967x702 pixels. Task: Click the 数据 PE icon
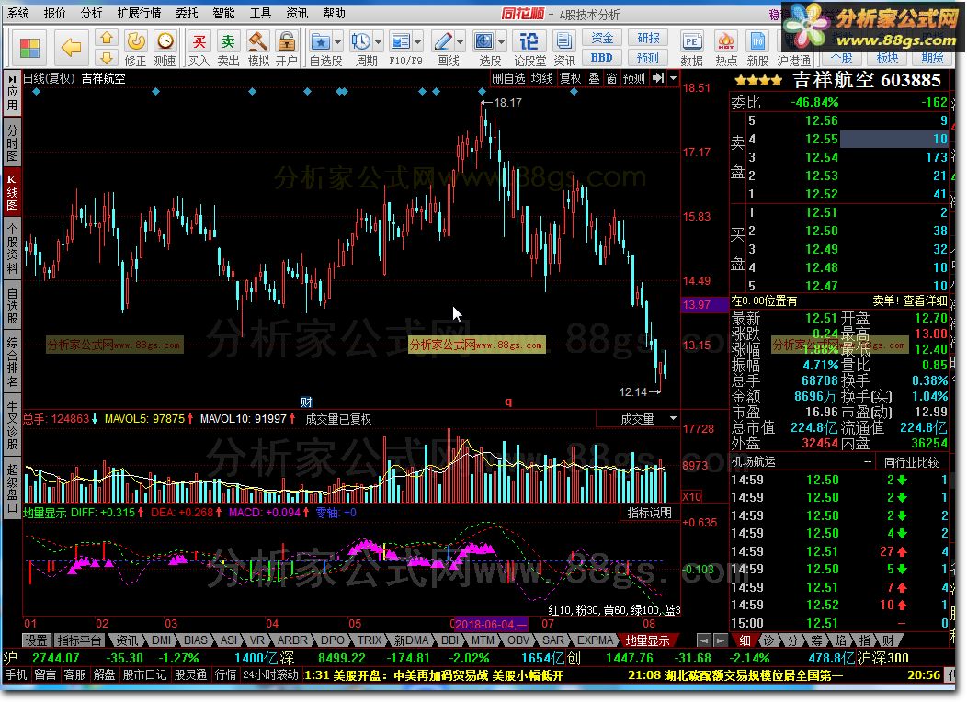pyautogui.click(x=691, y=42)
